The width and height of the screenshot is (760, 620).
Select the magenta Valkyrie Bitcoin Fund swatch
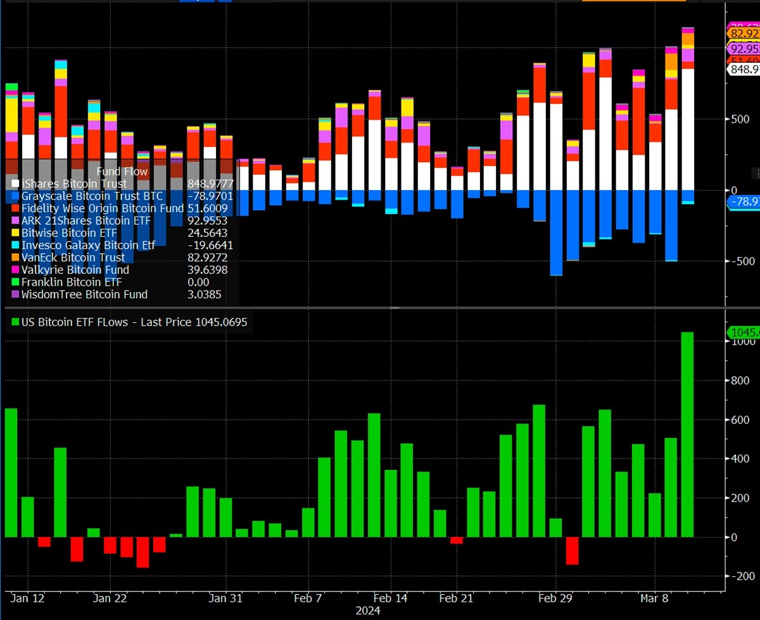[x=15, y=270]
